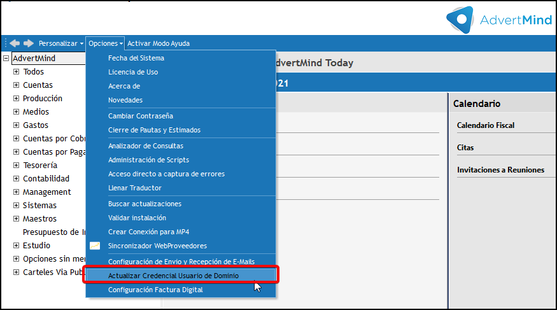Select Fecha del Sistema menu item
557x310 pixels.
[181, 58]
